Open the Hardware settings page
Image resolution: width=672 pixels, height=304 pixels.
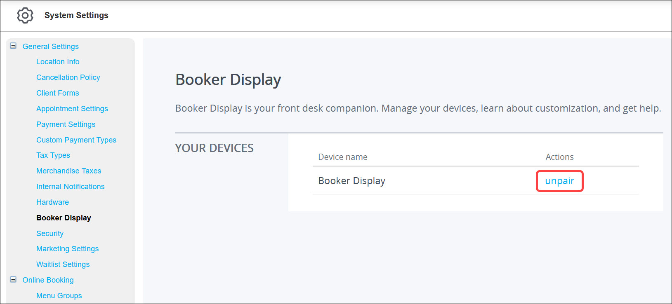click(52, 202)
